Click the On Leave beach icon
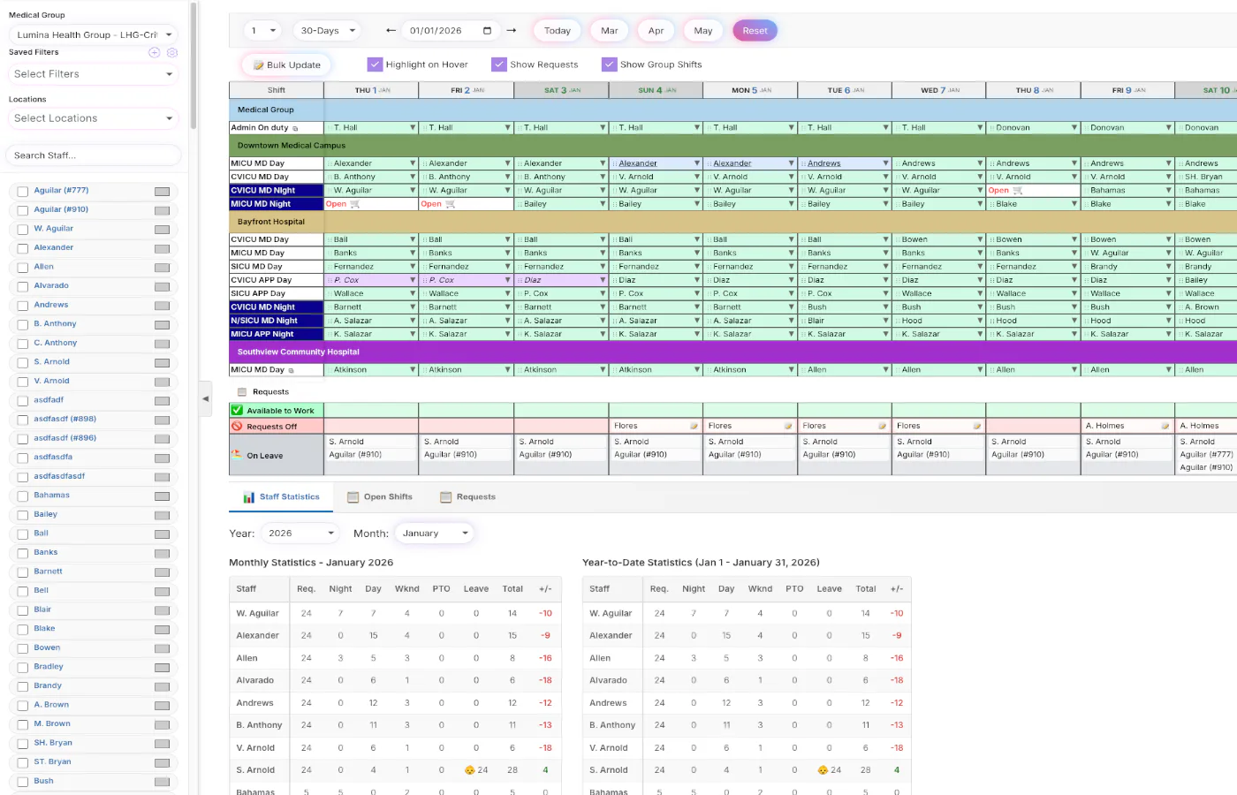Screen dimensions: 1237x795 (x=236, y=454)
